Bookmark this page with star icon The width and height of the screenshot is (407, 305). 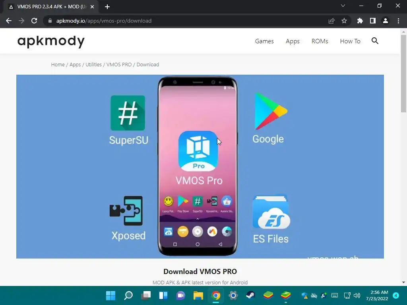(344, 21)
